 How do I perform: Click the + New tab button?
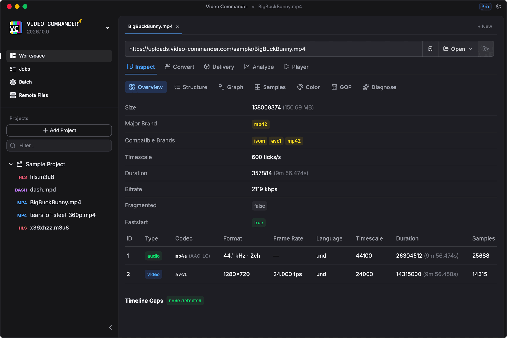485,26
